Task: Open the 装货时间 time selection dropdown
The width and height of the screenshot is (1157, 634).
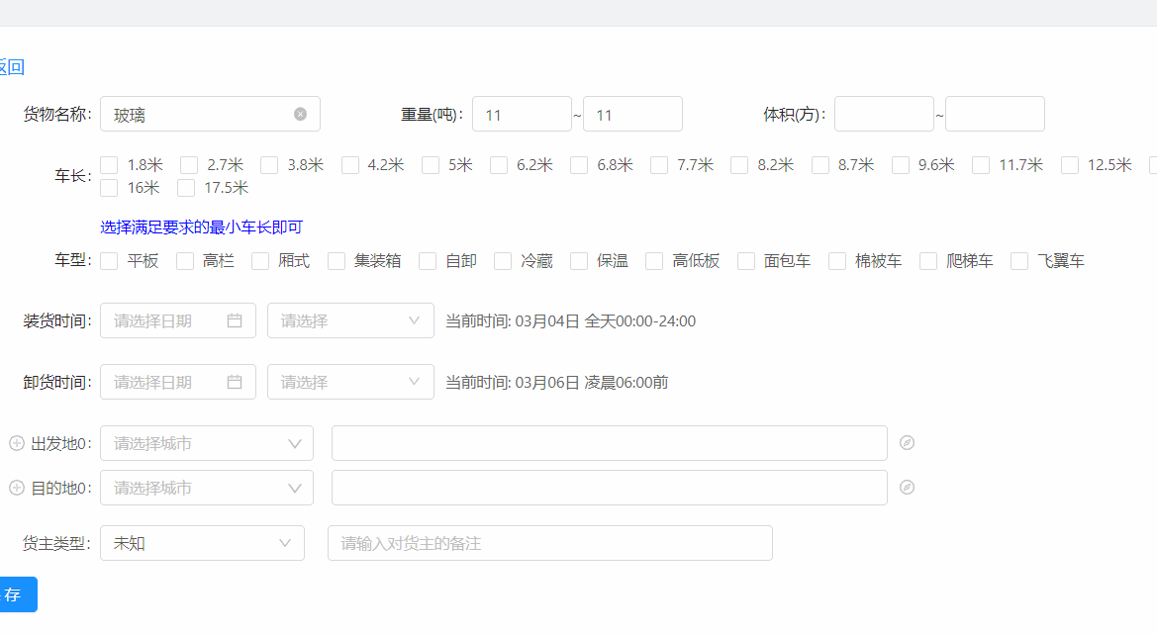Action: pyautogui.click(x=350, y=319)
